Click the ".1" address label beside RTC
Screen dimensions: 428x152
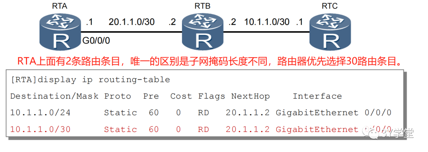click(300, 22)
